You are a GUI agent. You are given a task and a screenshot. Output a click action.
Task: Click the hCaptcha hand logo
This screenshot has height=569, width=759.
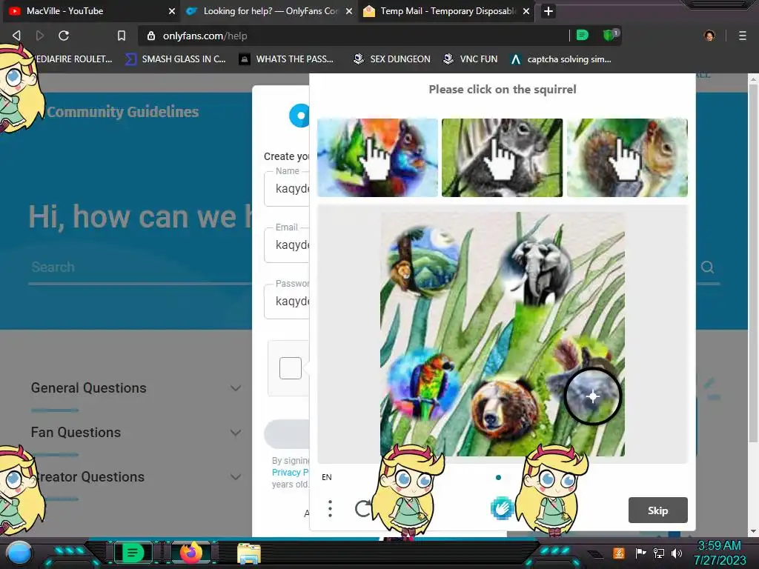tap(502, 508)
